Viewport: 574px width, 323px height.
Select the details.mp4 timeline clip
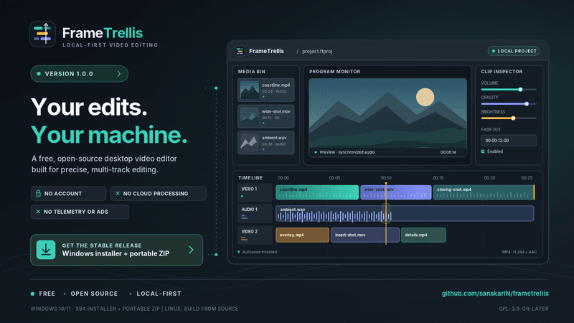(x=423, y=235)
